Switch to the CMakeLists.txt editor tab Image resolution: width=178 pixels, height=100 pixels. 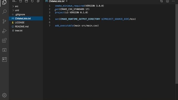click(x=56, y=1)
